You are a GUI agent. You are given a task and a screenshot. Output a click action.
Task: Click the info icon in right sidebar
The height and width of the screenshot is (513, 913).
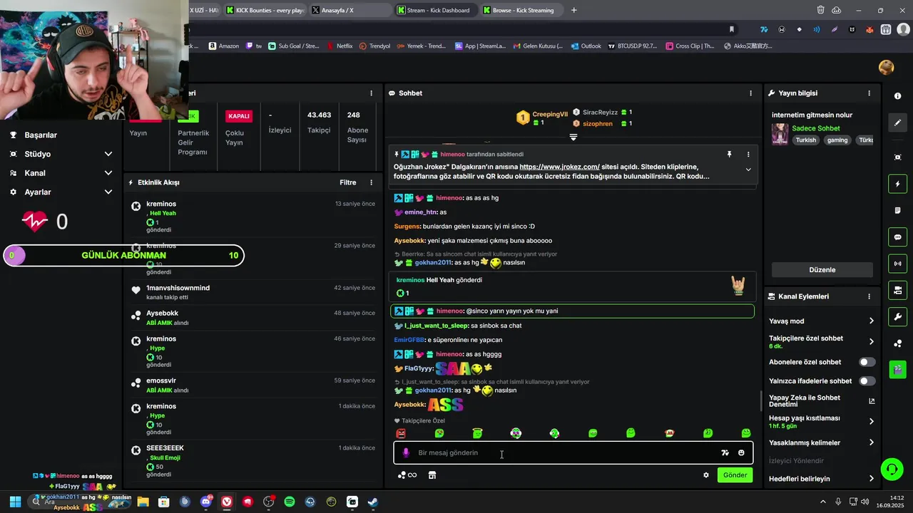897,95
